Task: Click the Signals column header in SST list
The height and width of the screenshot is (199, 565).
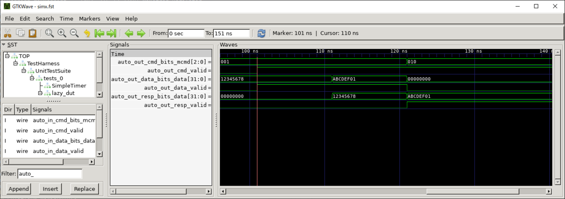Action: pos(63,110)
